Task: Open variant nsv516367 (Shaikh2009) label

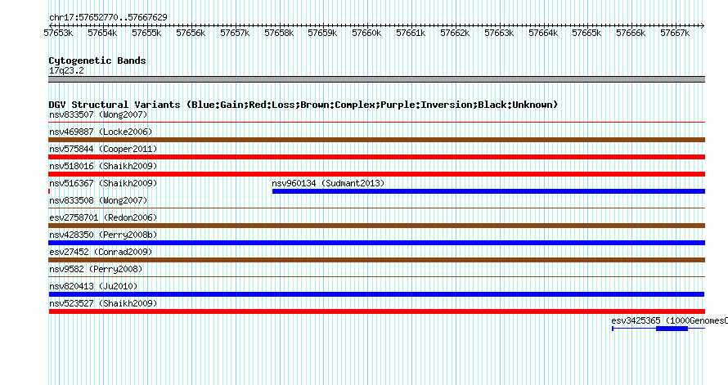Action: (103, 183)
